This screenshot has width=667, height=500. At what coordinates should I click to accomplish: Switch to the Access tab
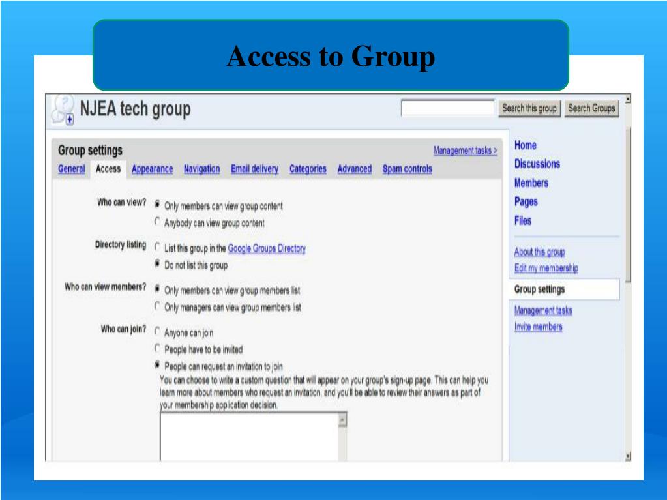108,169
